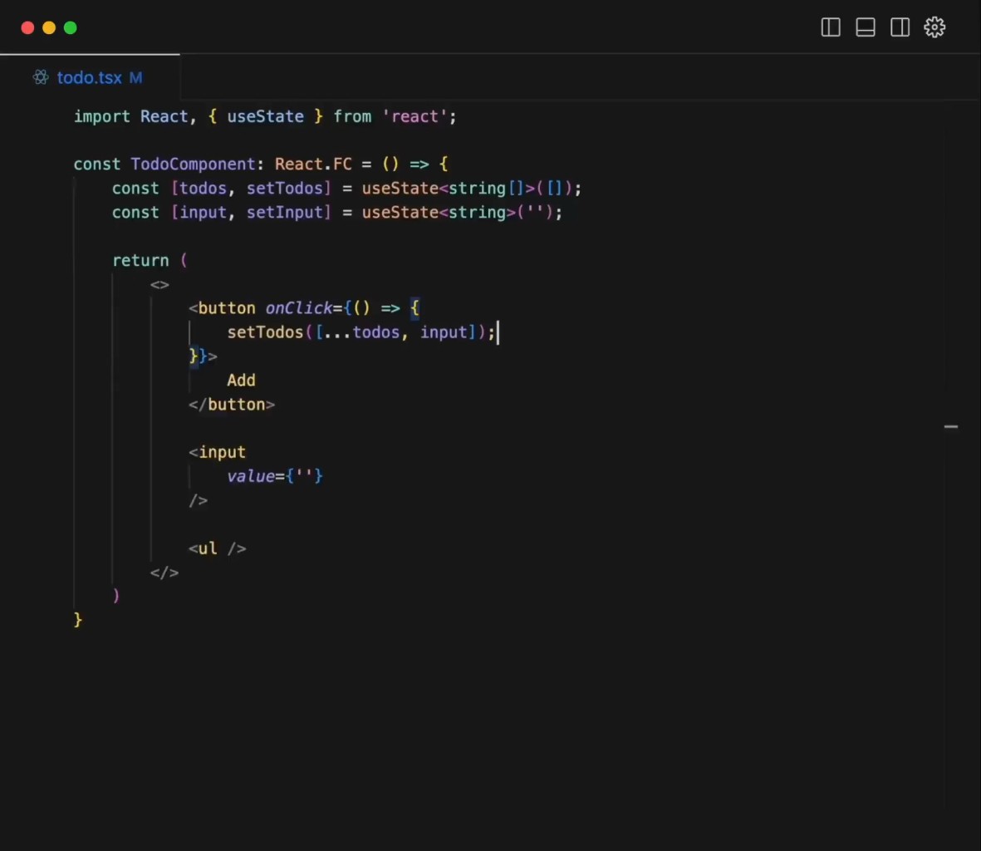Click the onClick attribute on the button element
The image size is (981, 851).
[x=297, y=307]
